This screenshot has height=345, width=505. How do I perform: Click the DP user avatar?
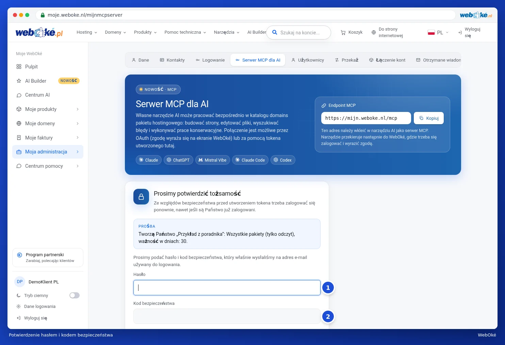point(20,282)
